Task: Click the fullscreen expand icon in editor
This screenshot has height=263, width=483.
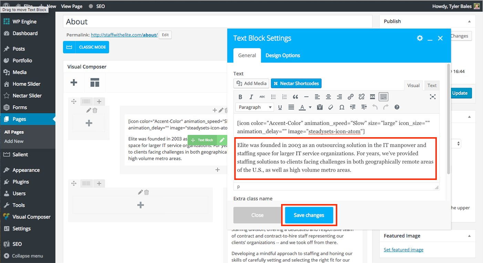Action: coord(433,97)
